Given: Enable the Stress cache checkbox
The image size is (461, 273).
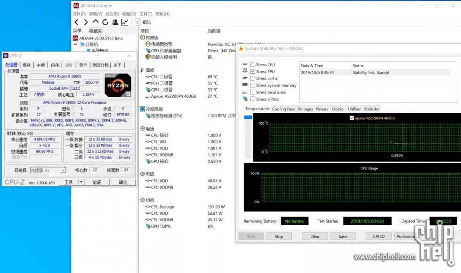Looking at the screenshot, I should 253,78.
